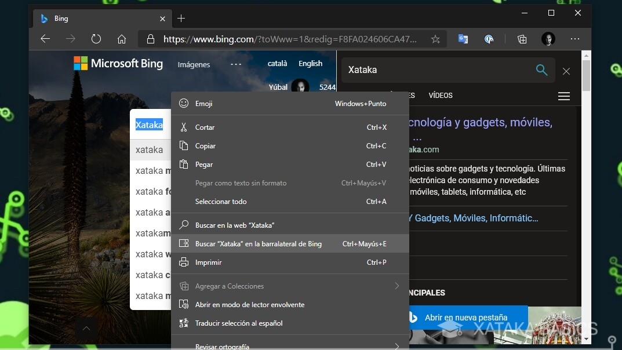Click the profile avatar icon
The image size is (622, 350).
(548, 39)
